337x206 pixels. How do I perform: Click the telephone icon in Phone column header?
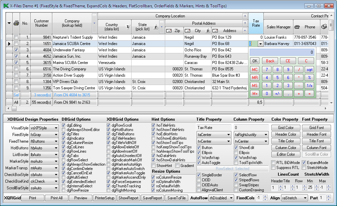pyautogui.click(x=297, y=27)
